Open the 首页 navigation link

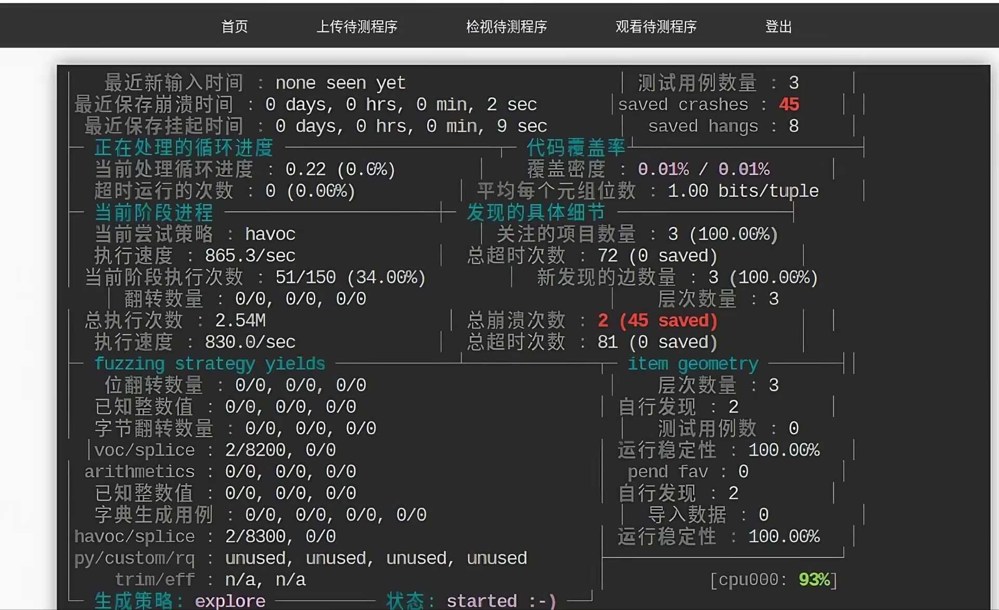[x=235, y=27]
